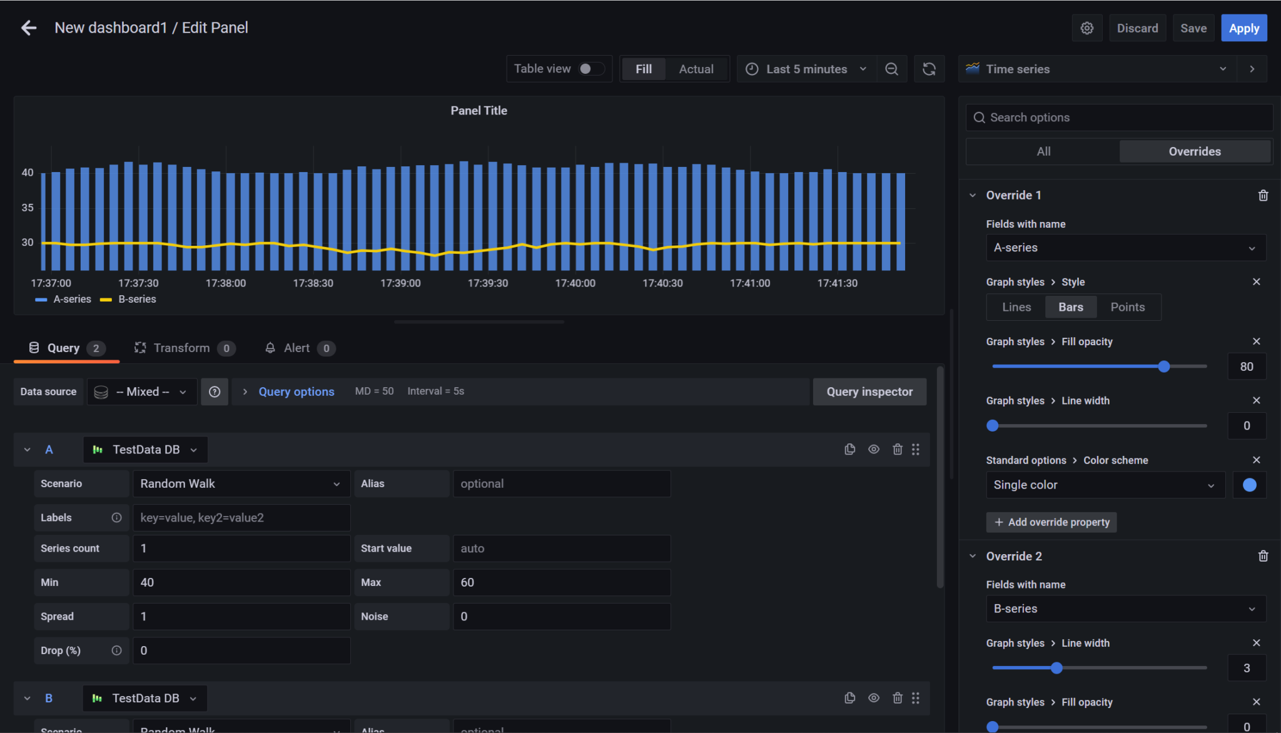Click the Apply button

[x=1243, y=28]
